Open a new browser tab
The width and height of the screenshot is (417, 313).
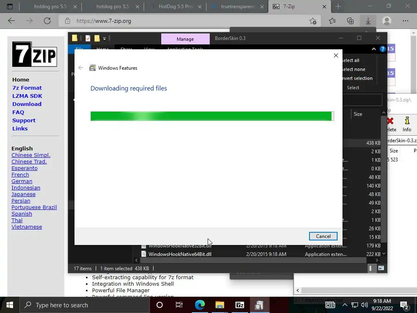pyautogui.click(x=338, y=7)
